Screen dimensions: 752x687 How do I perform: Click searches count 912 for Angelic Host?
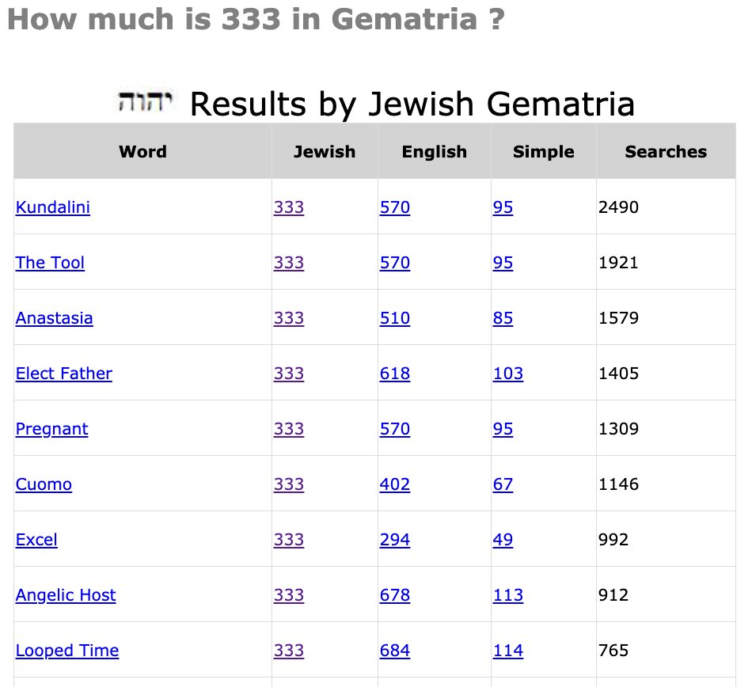point(613,595)
